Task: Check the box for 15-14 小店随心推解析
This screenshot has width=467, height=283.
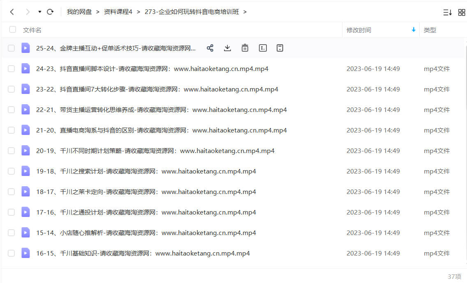Action: (x=12, y=233)
